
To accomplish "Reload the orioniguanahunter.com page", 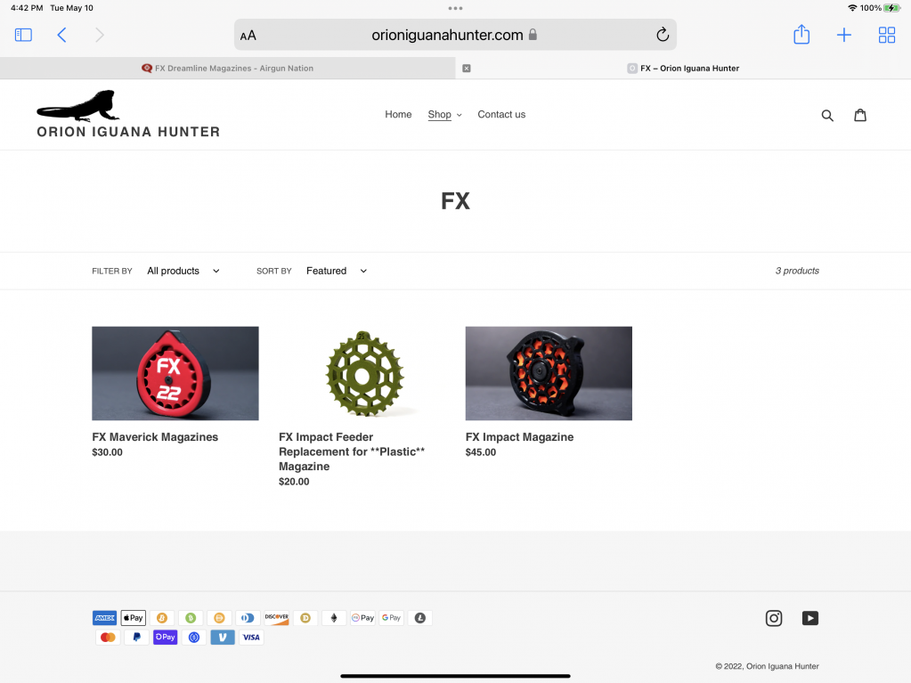I will [663, 35].
